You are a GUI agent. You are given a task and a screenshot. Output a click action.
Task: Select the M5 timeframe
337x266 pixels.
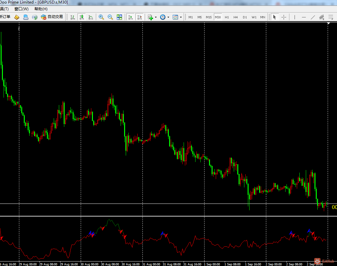(200, 17)
